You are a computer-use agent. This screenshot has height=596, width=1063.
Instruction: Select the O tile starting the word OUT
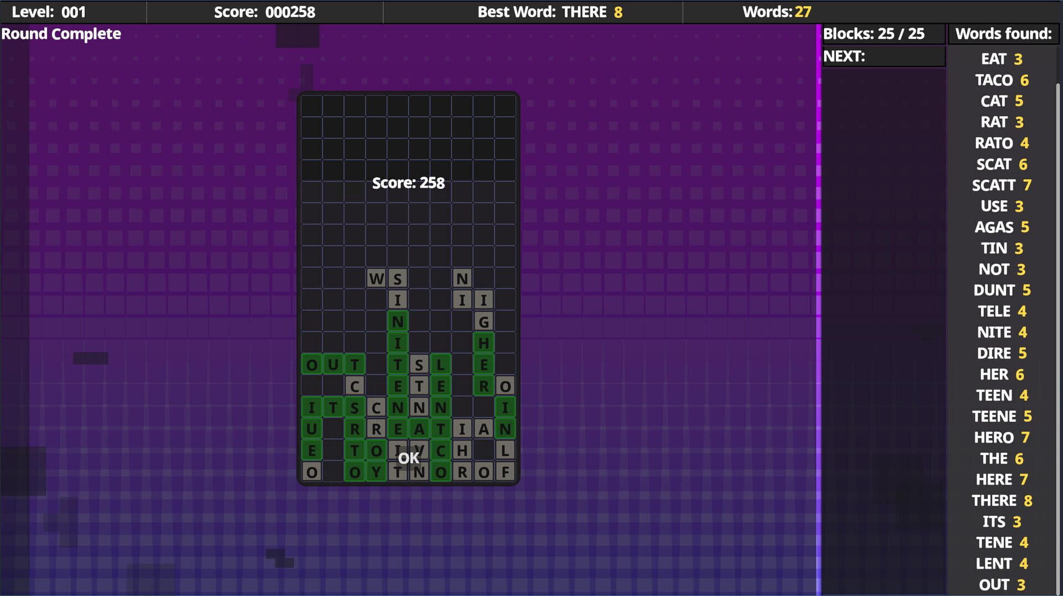tap(312, 364)
